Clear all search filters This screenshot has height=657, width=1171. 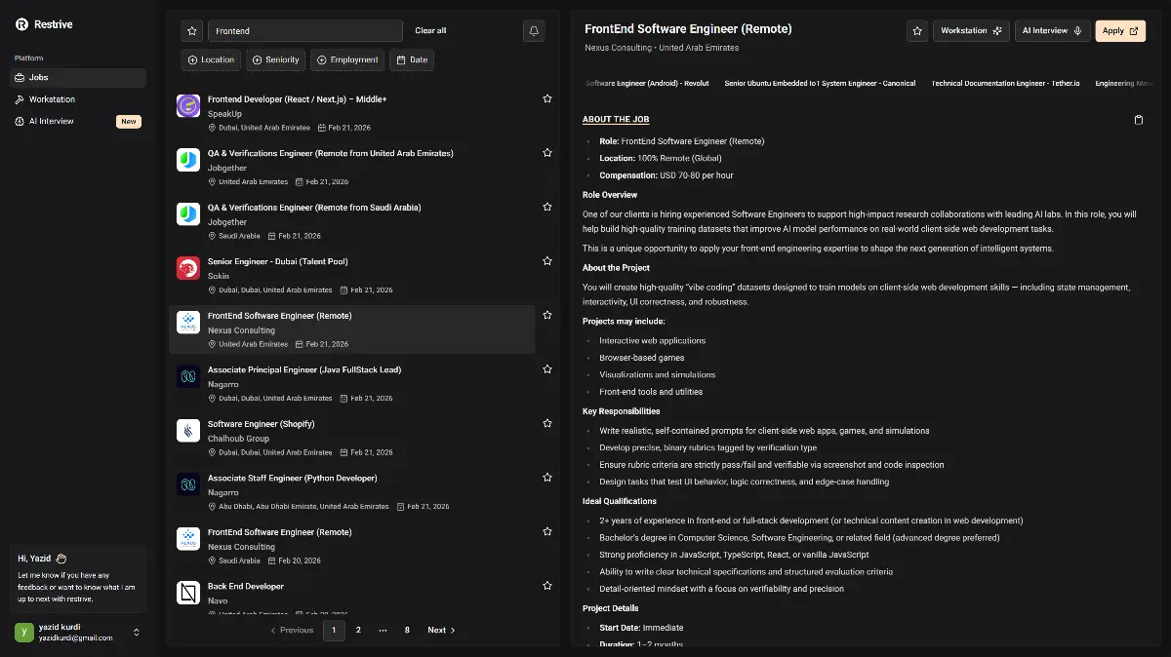click(430, 31)
